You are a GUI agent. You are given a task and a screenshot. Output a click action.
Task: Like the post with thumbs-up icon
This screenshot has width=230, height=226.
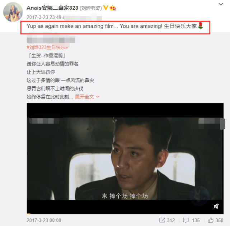click(x=211, y=220)
